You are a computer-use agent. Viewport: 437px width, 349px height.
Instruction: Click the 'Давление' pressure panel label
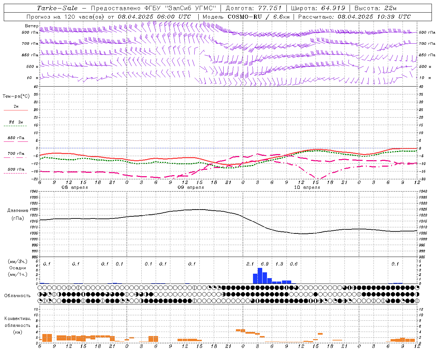pyautogui.click(x=18, y=211)
